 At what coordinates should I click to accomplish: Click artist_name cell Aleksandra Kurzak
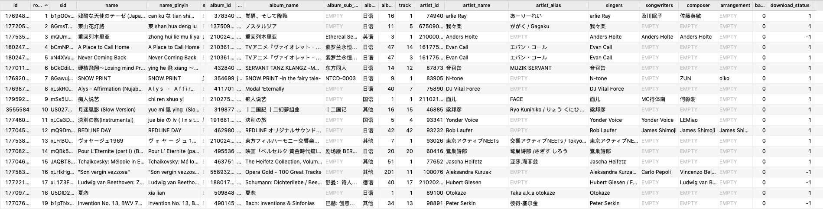(468, 172)
